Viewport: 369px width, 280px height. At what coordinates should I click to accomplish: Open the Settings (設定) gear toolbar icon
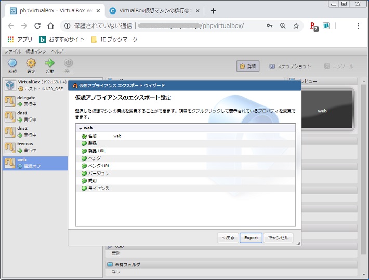pos(31,66)
